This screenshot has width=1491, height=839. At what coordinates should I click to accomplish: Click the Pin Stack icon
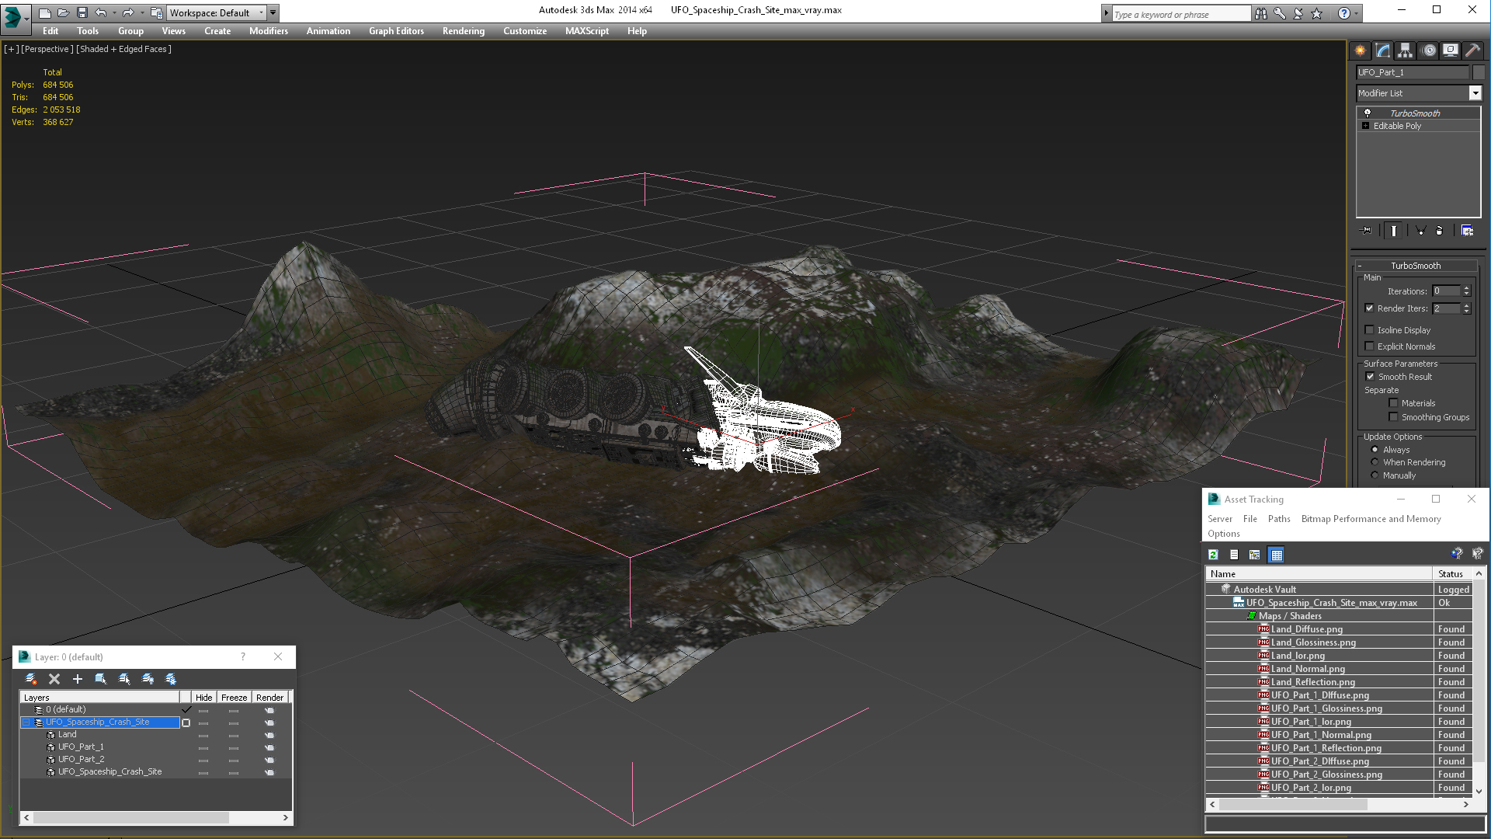[x=1367, y=231]
